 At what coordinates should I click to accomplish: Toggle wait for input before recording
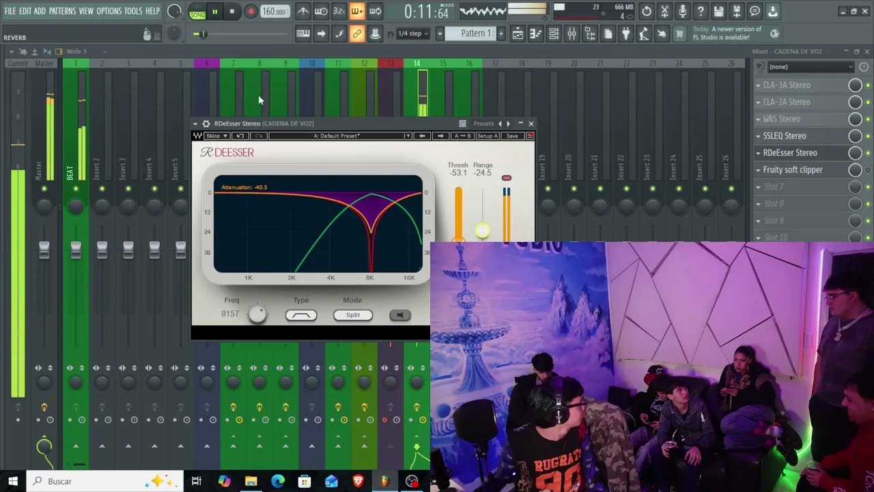tap(321, 11)
